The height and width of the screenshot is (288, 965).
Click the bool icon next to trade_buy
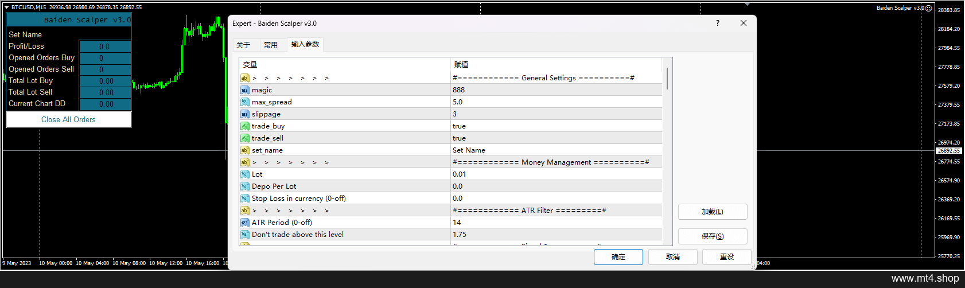(245, 126)
